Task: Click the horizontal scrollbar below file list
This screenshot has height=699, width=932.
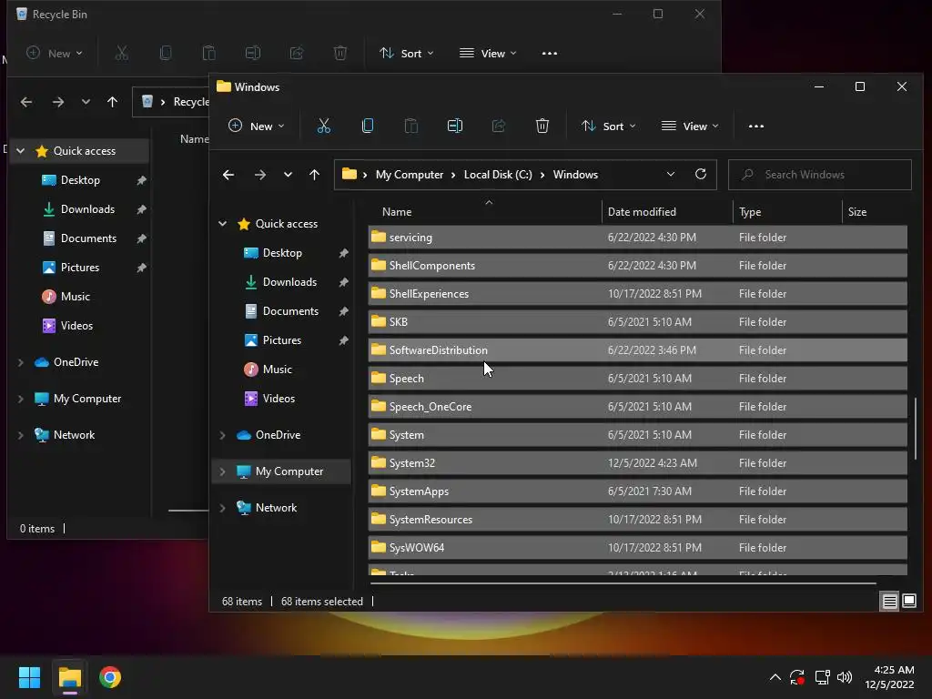Action: coord(623,583)
